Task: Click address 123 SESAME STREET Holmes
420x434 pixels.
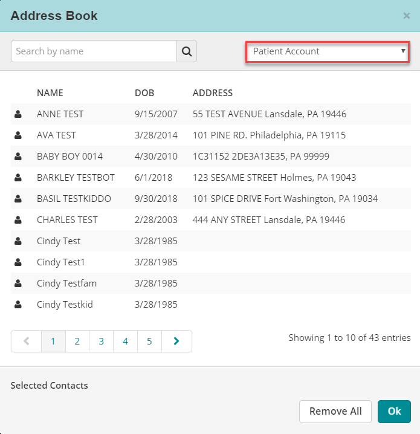Action: pos(274,178)
